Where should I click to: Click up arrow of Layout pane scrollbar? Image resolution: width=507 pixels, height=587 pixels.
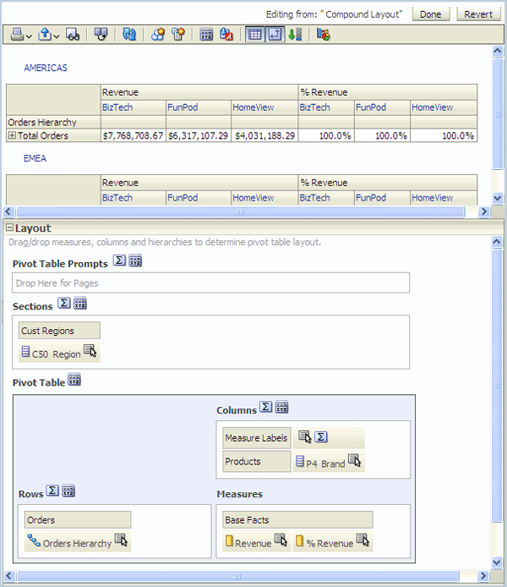(497, 241)
